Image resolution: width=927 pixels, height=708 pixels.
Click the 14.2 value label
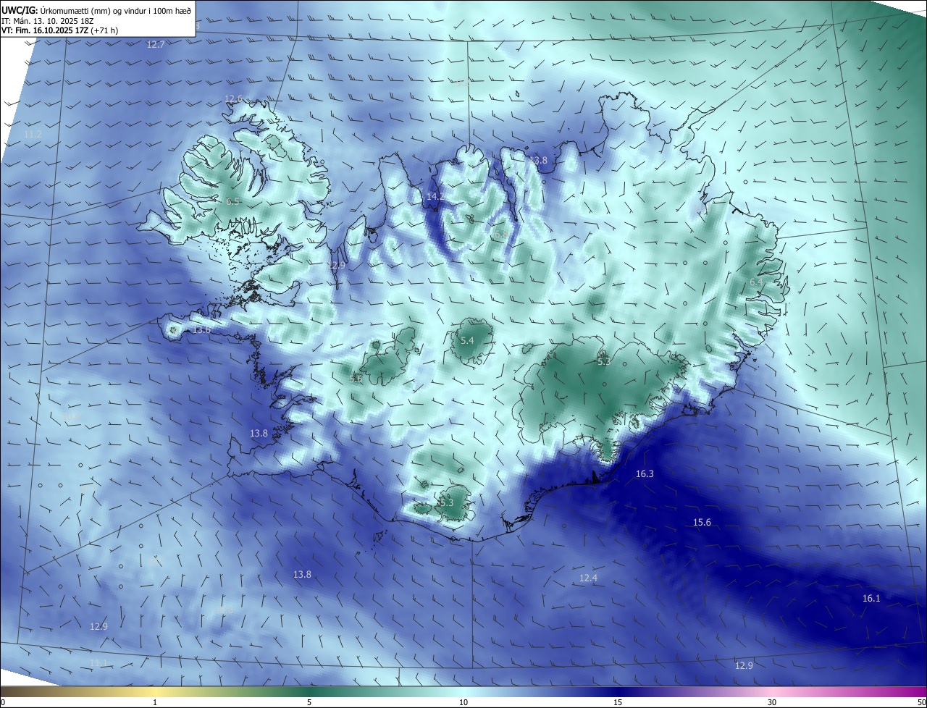point(435,197)
